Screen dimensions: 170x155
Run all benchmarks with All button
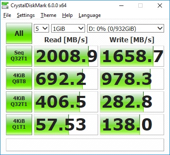19,33
